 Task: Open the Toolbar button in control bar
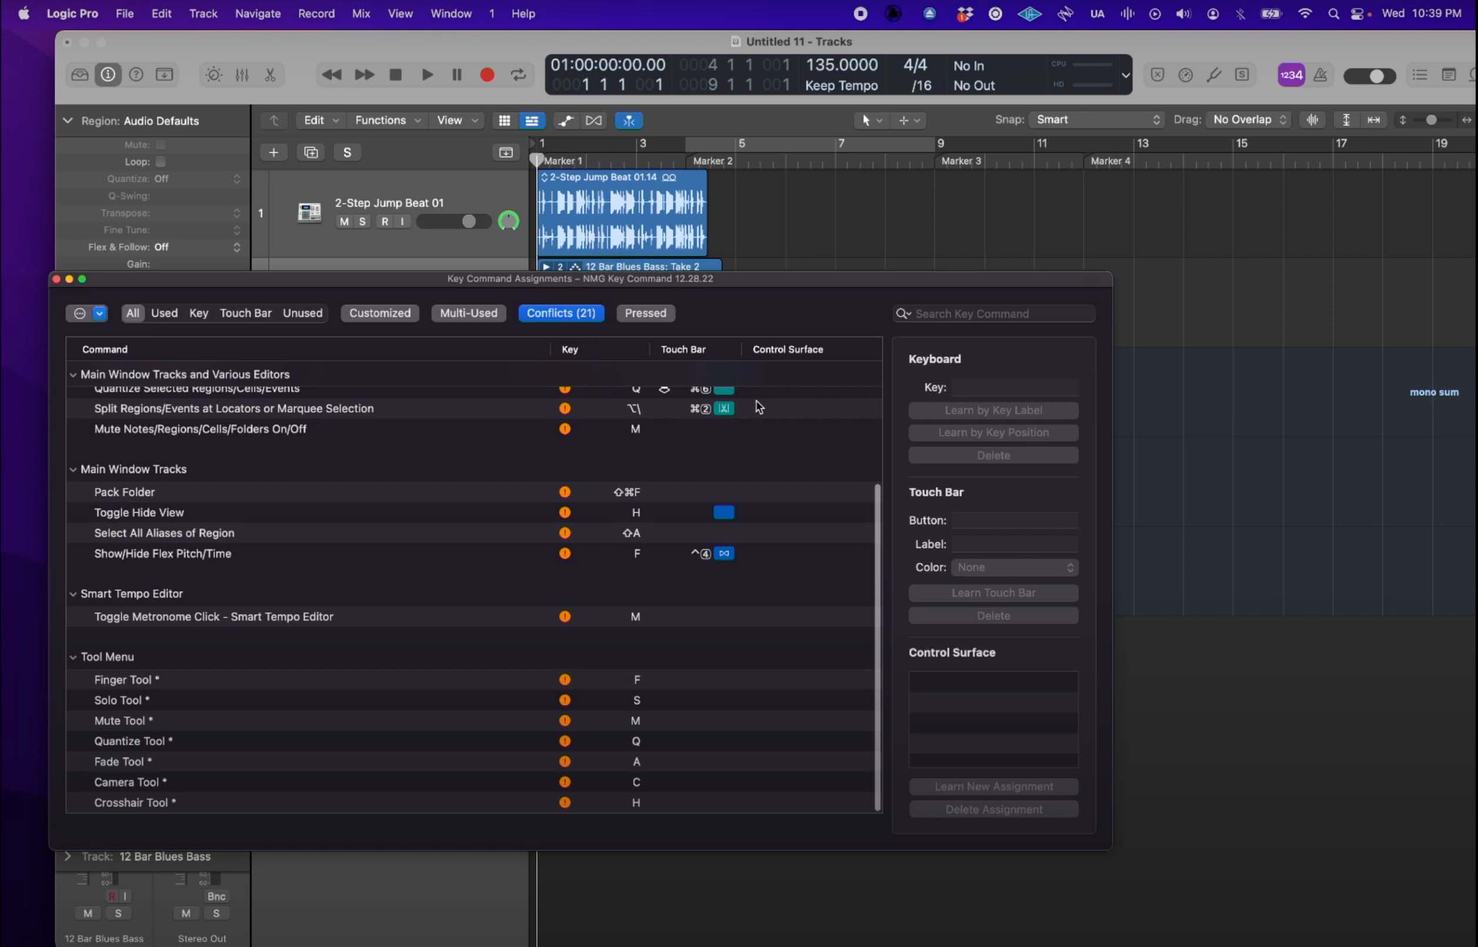point(164,75)
